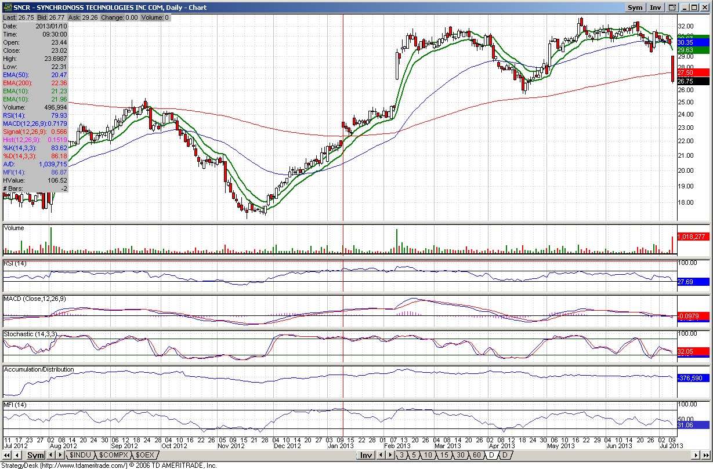
Task: Switch to the $OEX symbol tab
Action: point(145,455)
